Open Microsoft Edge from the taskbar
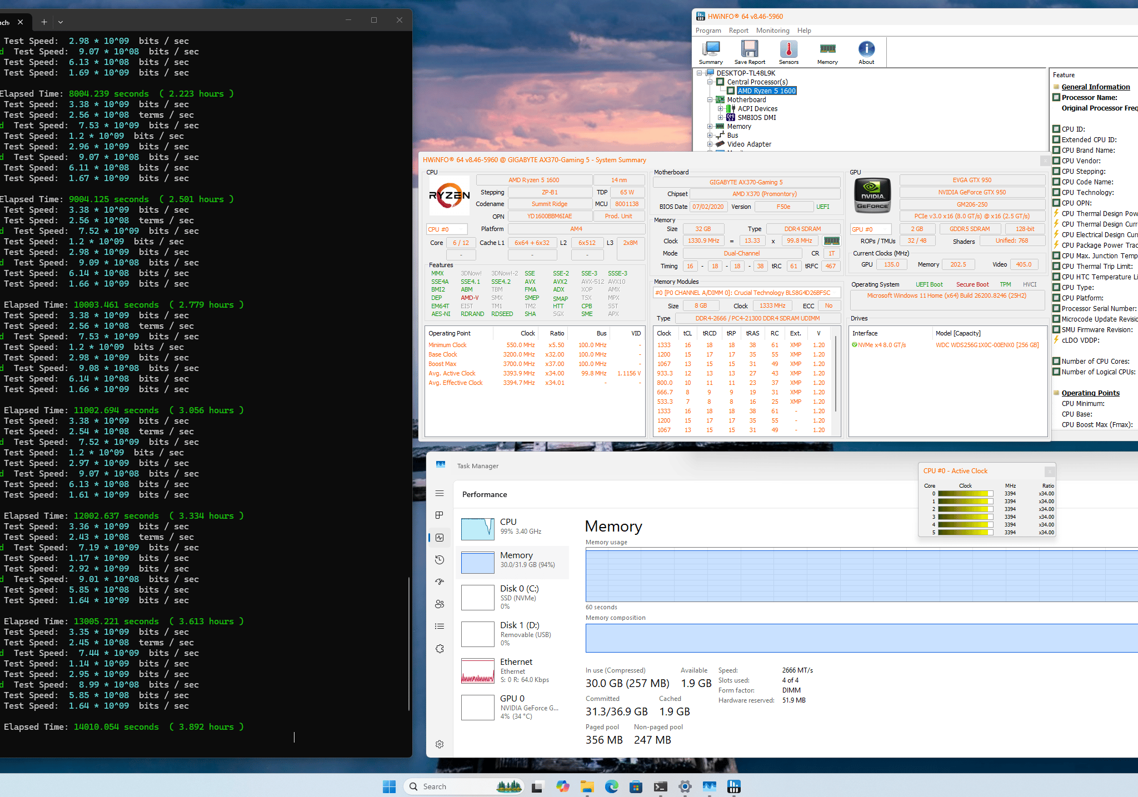Viewport: 1138px width, 797px height. pos(612,786)
